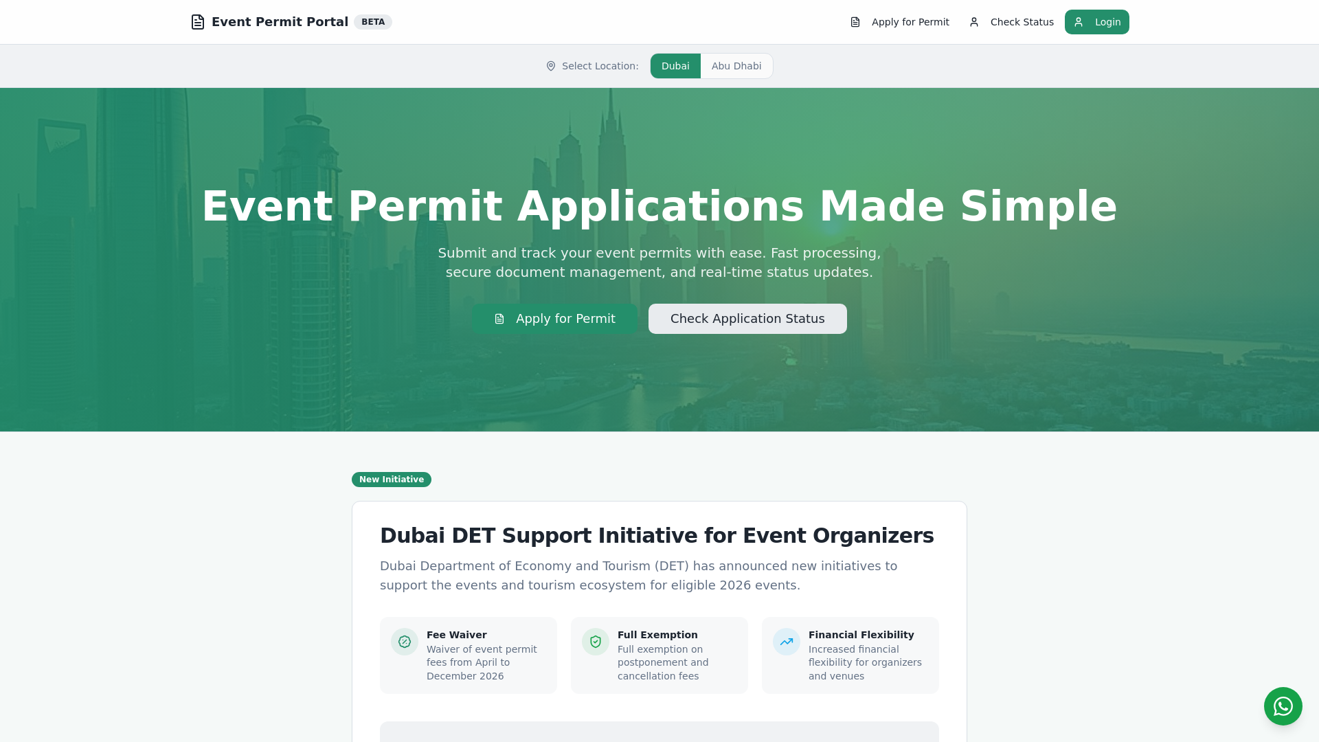Click the map pin icon beside Select Location
This screenshot has height=742, width=1319.
tap(551, 66)
